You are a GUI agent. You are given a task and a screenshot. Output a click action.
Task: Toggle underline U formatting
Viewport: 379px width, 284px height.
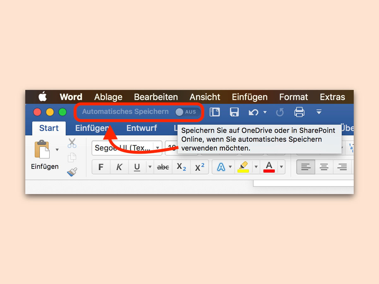point(137,167)
